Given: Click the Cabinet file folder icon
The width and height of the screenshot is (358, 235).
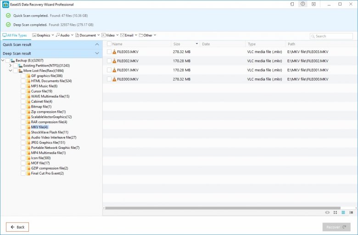Looking at the screenshot, I should pyautogui.click(x=28, y=102).
